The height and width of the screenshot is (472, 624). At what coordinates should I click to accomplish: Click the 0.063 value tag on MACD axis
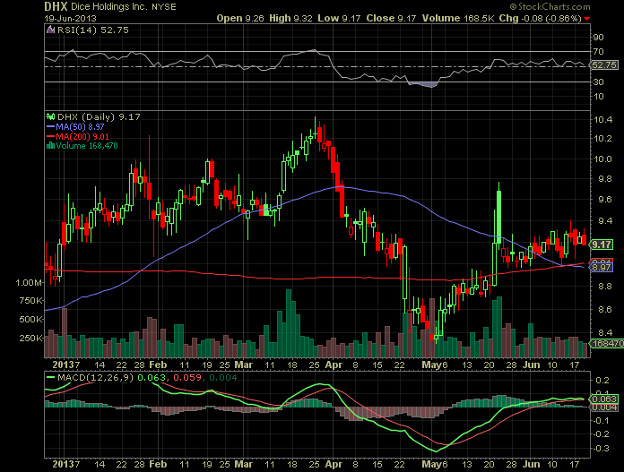click(x=604, y=399)
